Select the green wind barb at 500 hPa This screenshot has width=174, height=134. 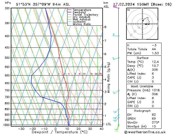click(x=116, y=58)
